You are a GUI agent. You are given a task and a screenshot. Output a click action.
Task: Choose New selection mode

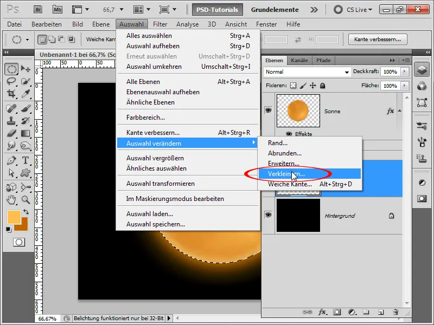pyautogui.click(x=42, y=40)
